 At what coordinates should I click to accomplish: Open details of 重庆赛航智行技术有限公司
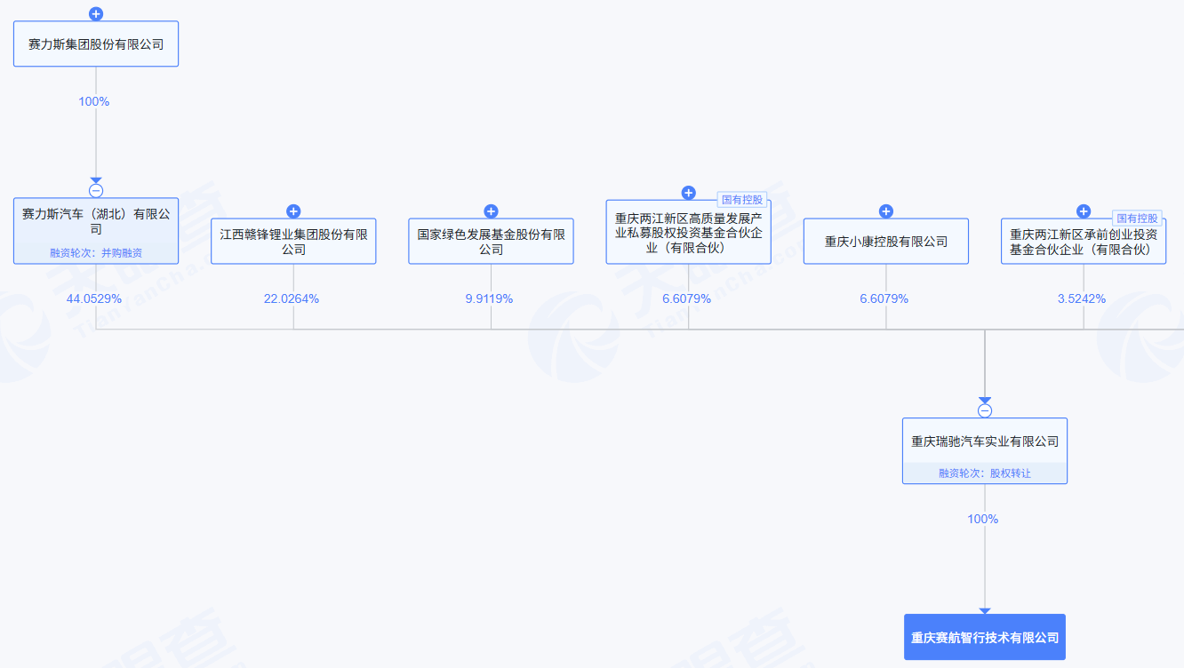pos(984,637)
